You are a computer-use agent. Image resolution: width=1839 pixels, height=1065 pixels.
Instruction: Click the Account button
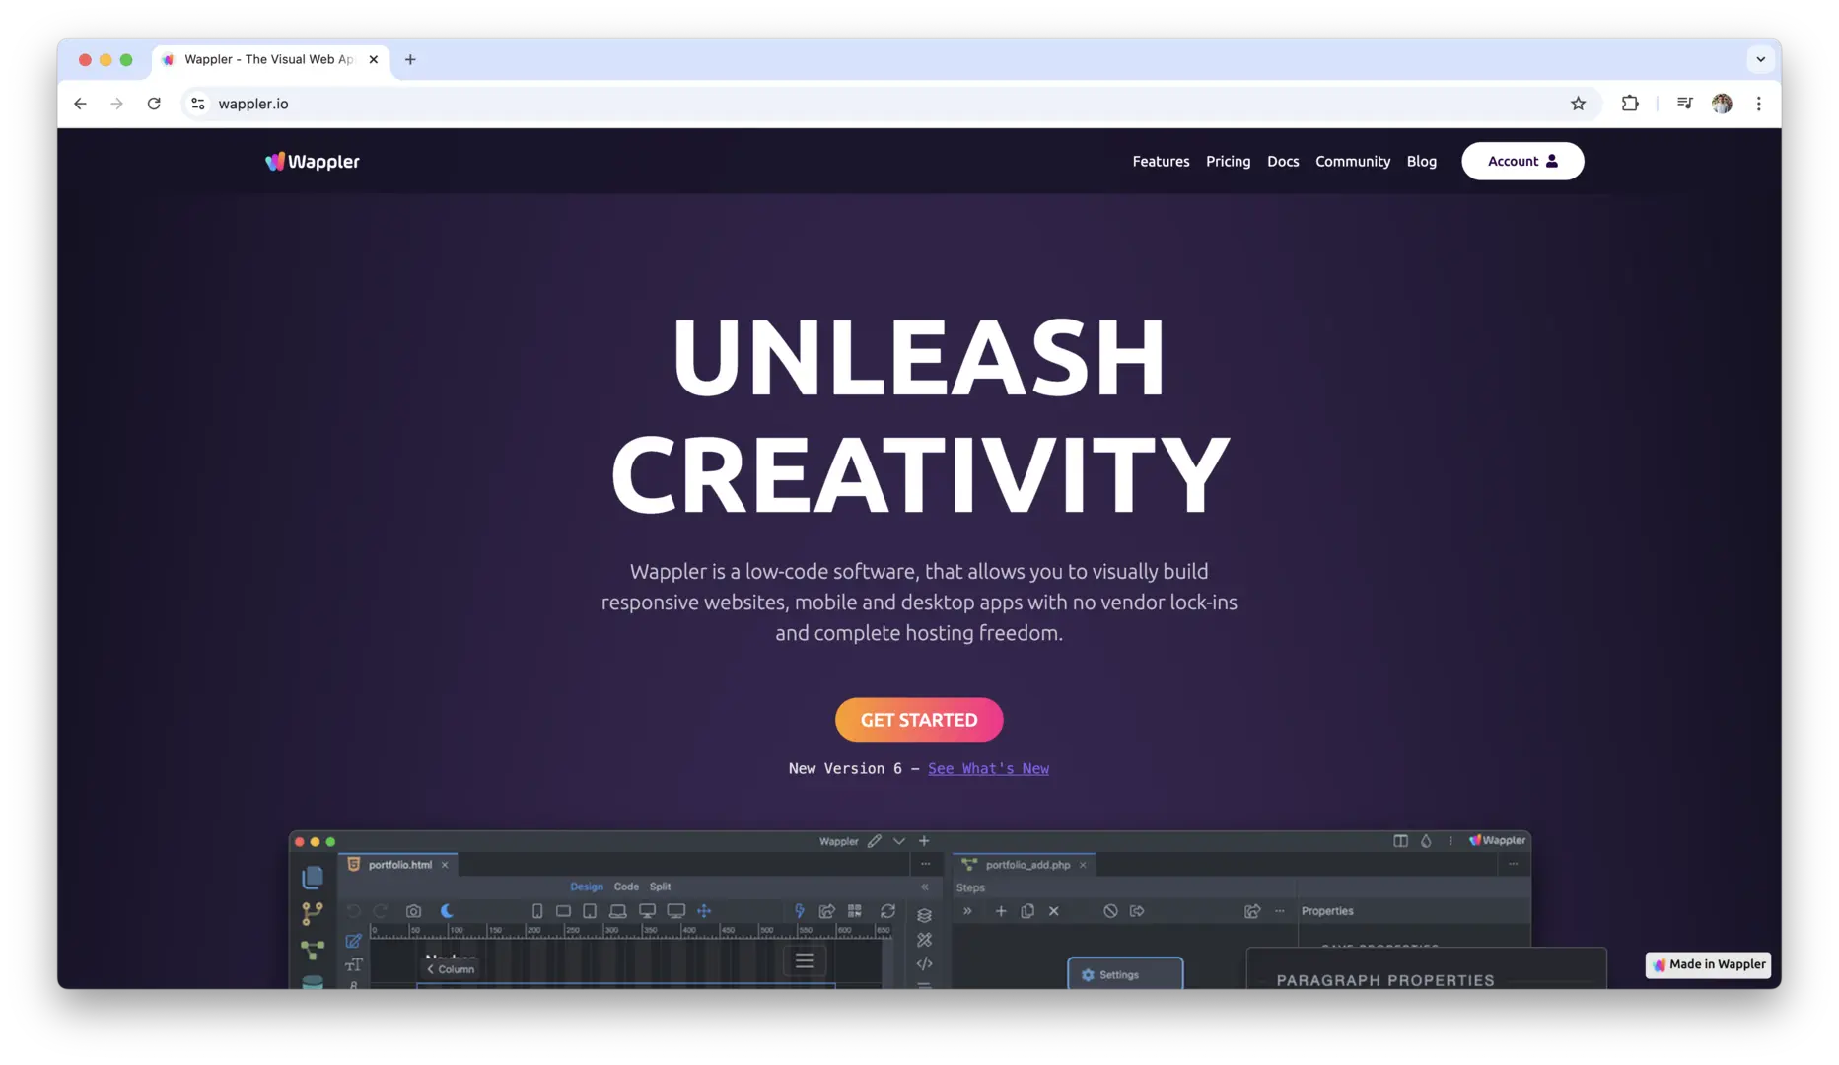pyautogui.click(x=1522, y=161)
